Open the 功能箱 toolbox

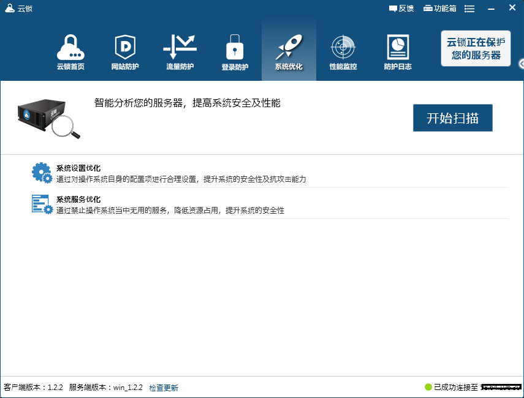440,9
